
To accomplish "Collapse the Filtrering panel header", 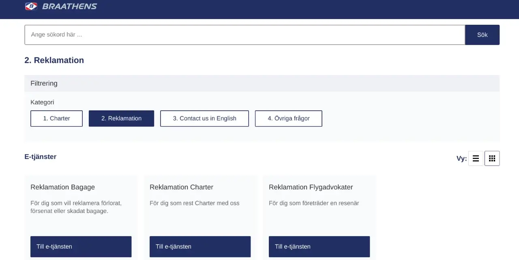I will (x=262, y=83).
